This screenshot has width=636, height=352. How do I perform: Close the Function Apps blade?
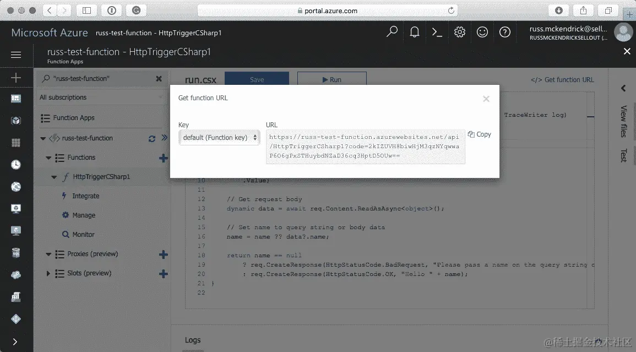click(627, 51)
